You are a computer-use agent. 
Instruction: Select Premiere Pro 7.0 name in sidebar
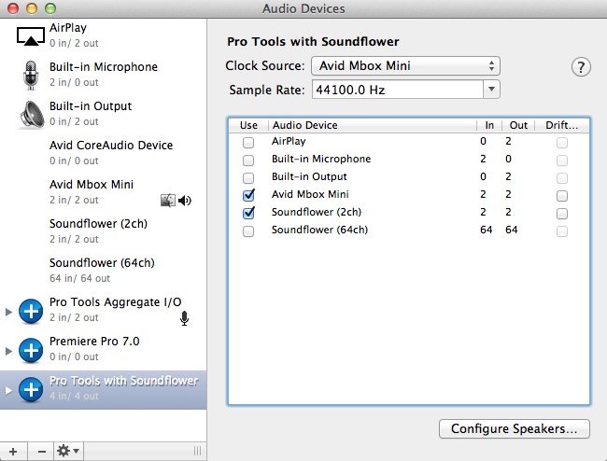click(x=94, y=342)
